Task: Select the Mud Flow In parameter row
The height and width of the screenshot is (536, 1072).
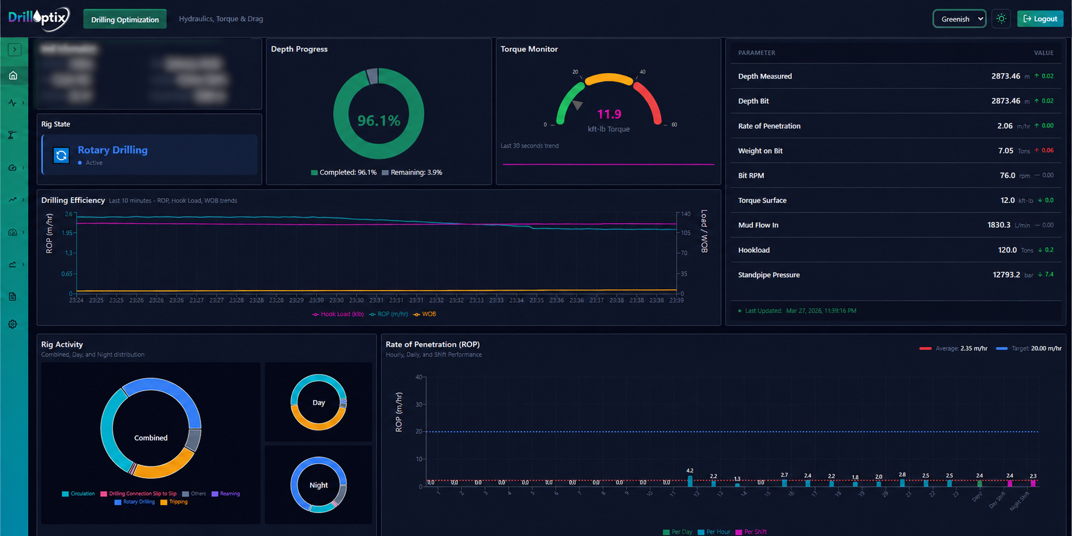Action: click(x=896, y=225)
